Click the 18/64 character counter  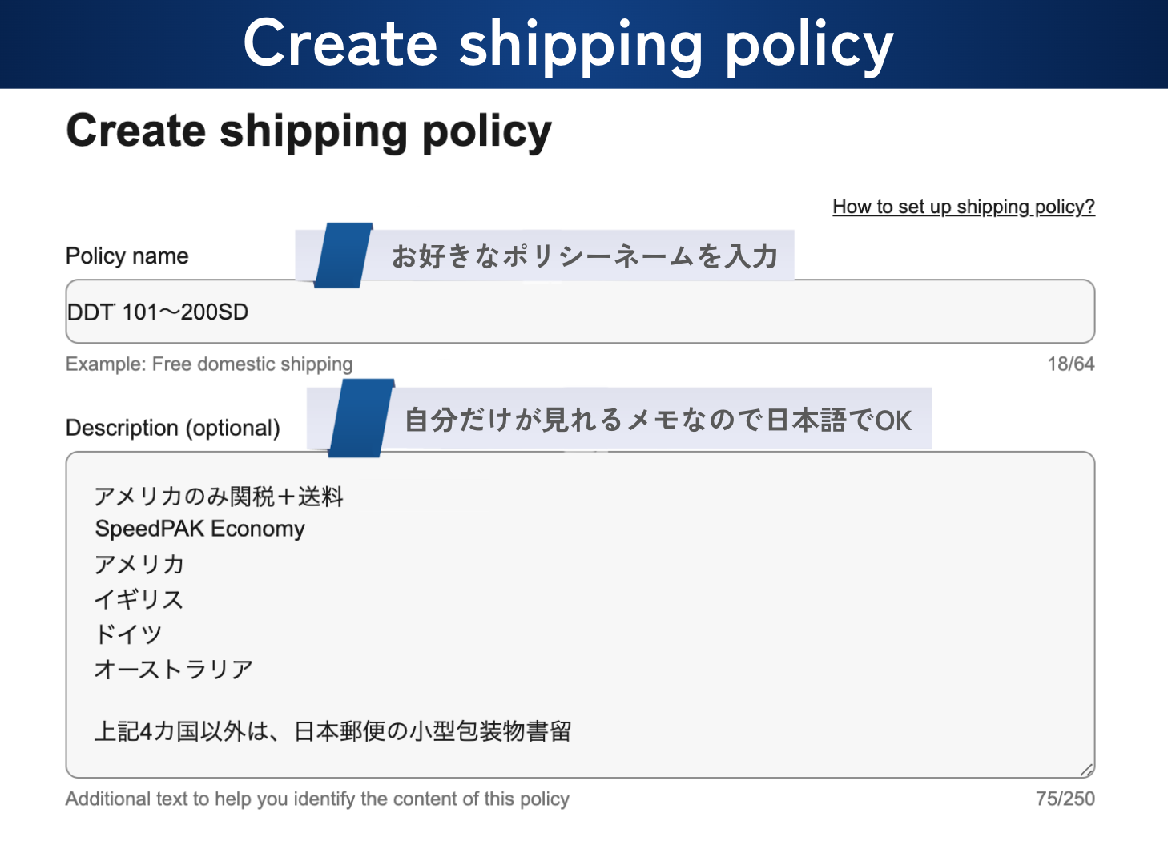click(1070, 364)
